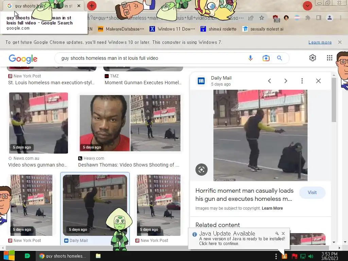Click the Java Update Available notification text
348x261 pixels.
click(x=242, y=241)
